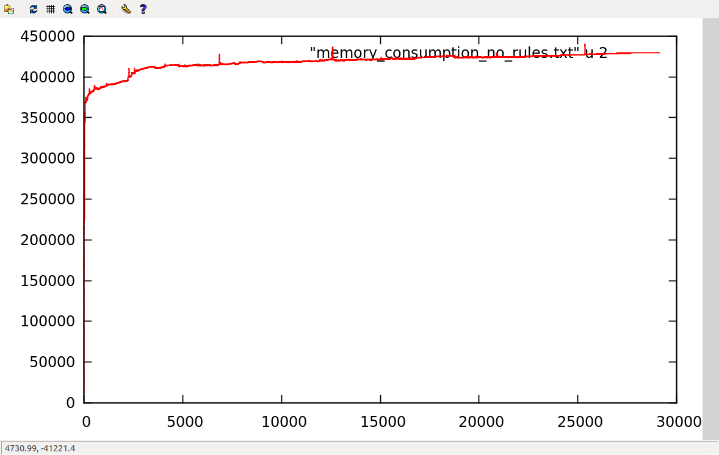Copy the plot to clipboard
This screenshot has height=455, width=719.
pyautogui.click(x=9, y=9)
